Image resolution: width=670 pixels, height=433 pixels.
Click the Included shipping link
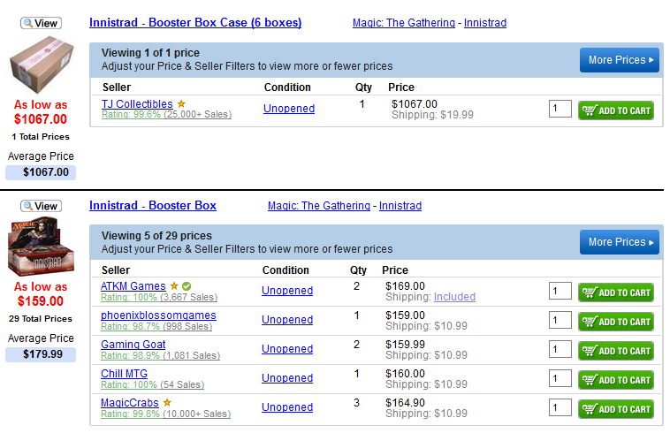click(x=454, y=297)
